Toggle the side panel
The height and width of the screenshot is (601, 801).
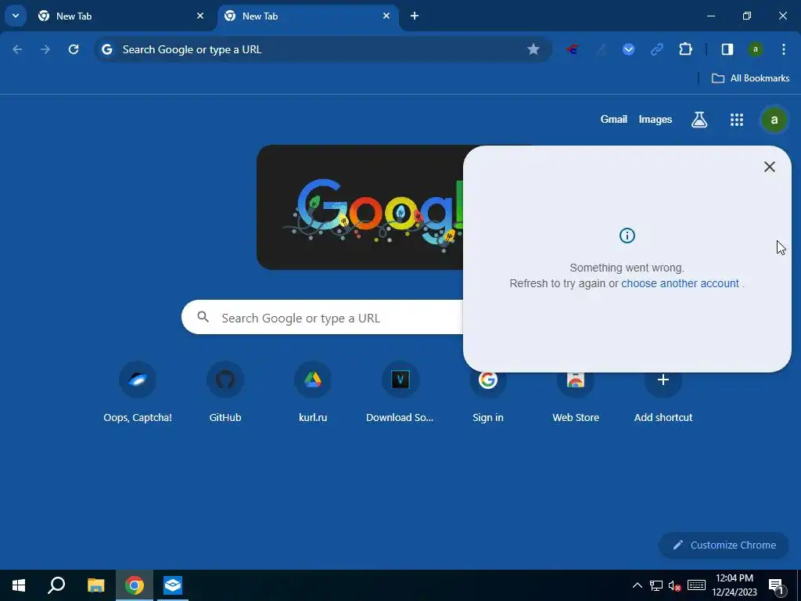coord(727,49)
